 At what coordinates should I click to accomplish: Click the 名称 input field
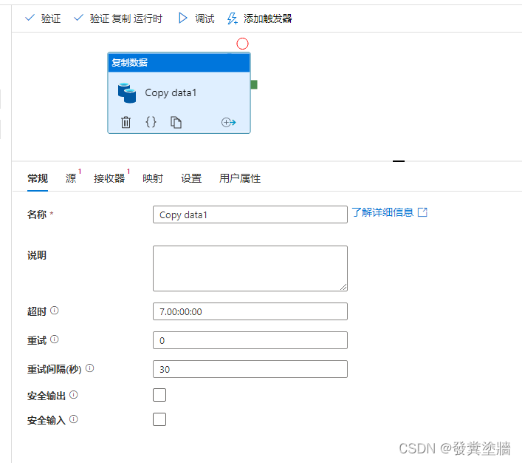tap(250, 214)
